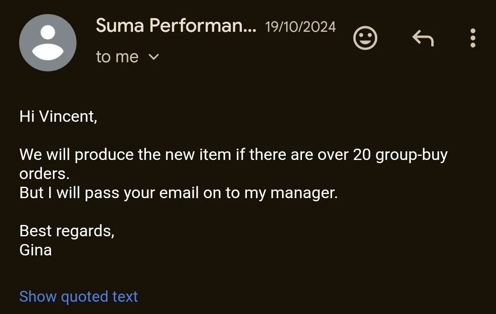Click the "Best regards," closing line
The height and width of the screenshot is (314, 496).
click(66, 231)
